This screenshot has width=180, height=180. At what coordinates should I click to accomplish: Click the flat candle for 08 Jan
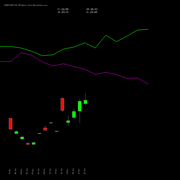[x=39, y=133]
